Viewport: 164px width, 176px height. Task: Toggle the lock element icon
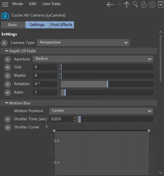point(144,5)
